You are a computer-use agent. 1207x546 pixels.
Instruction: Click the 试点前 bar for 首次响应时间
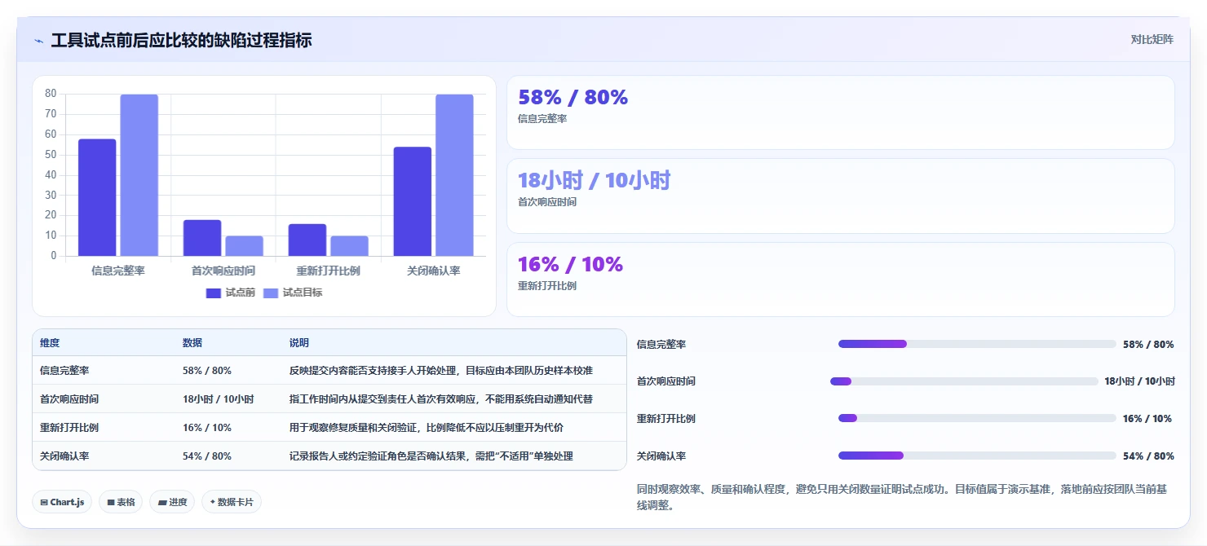pos(202,238)
